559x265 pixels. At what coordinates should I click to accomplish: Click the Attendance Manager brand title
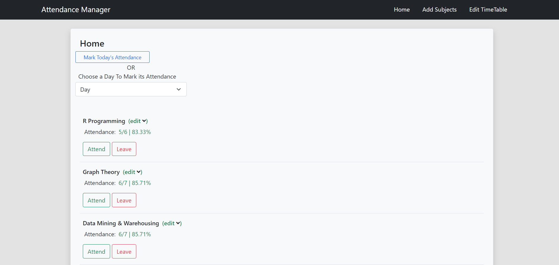[x=76, y=10]
